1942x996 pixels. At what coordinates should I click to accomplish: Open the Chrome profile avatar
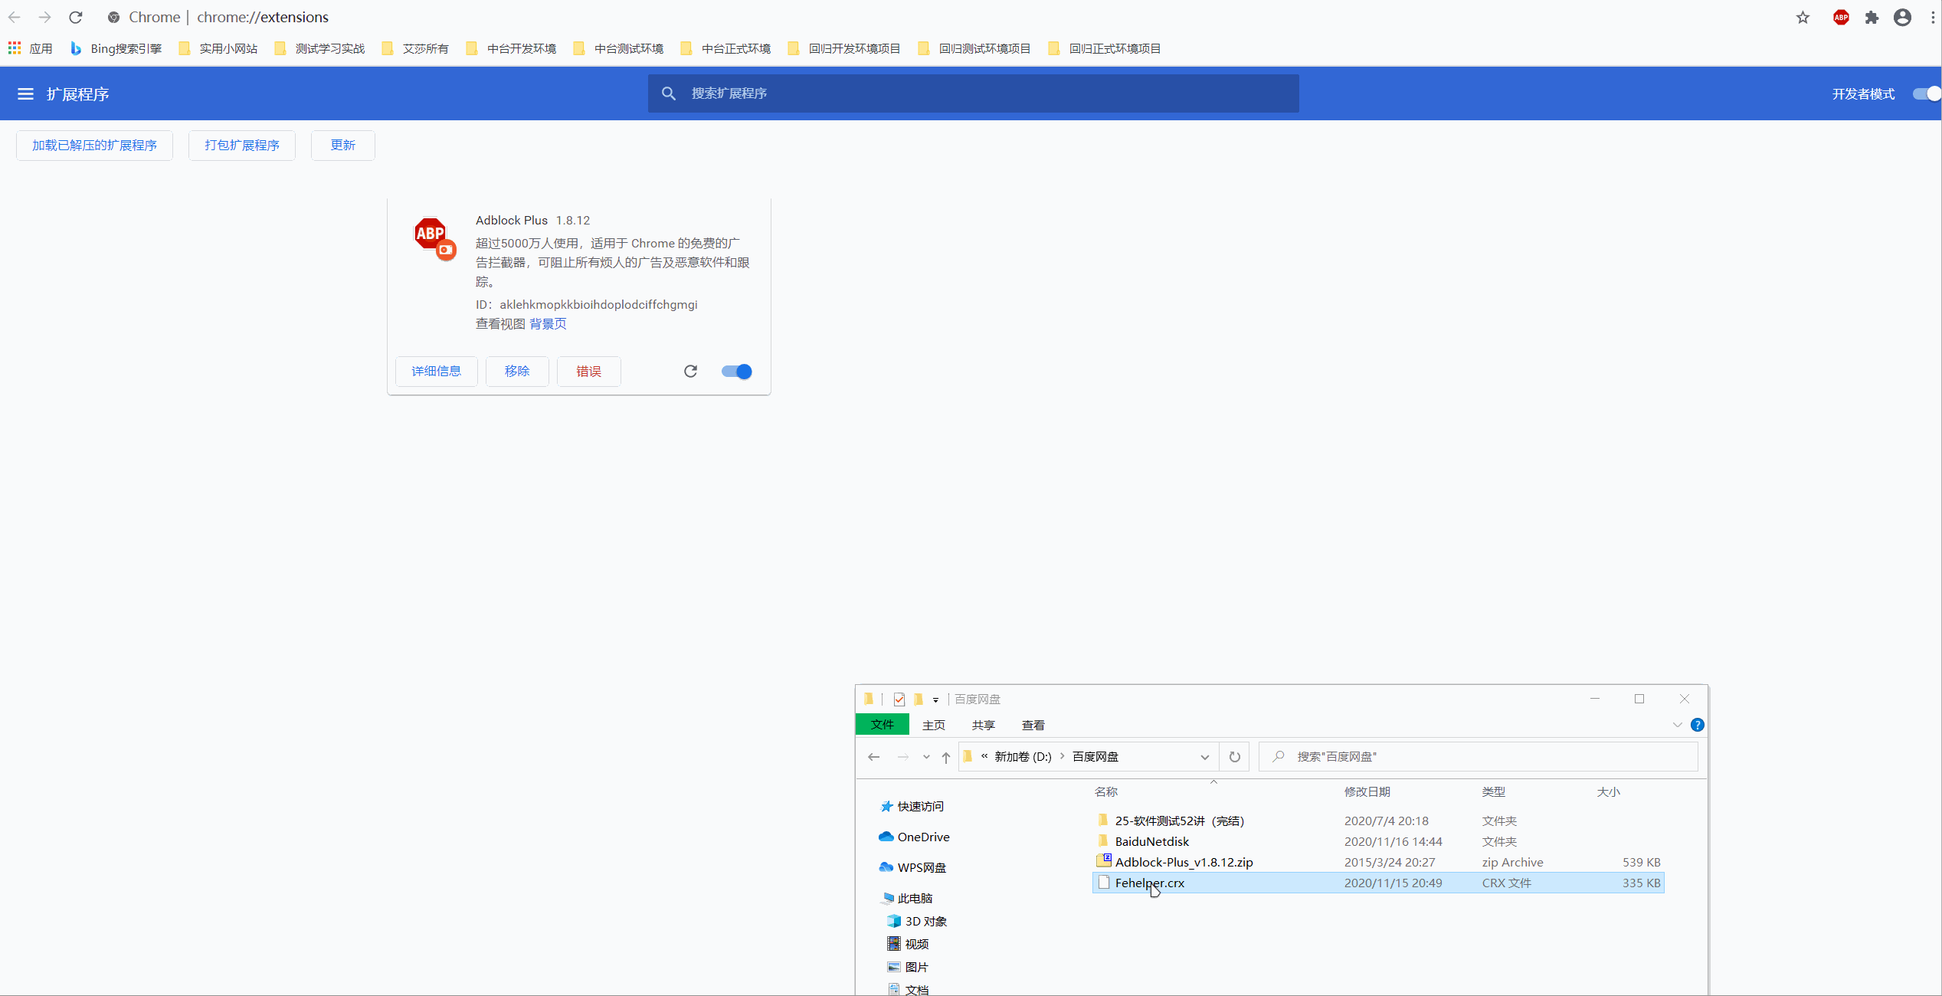pyautogui.click(x=1902, y=17)
